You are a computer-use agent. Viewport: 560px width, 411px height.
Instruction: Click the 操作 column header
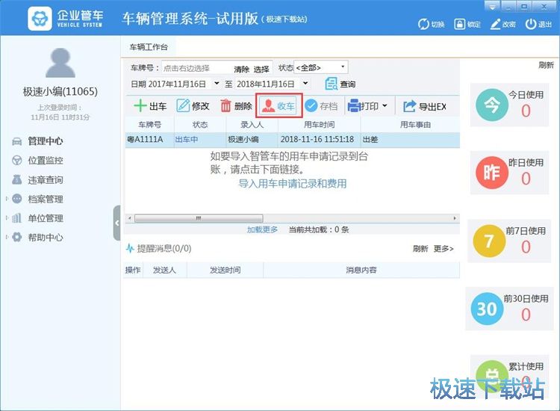point(132,271)
